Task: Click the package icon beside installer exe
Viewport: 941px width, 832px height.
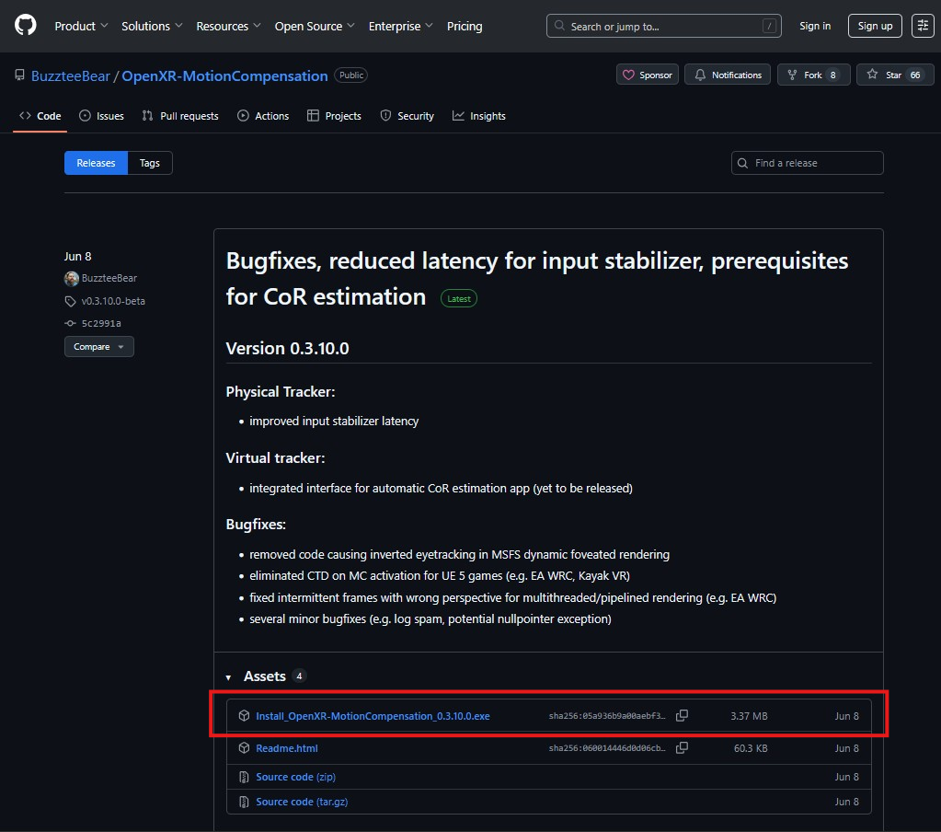Action: [244, 715]
